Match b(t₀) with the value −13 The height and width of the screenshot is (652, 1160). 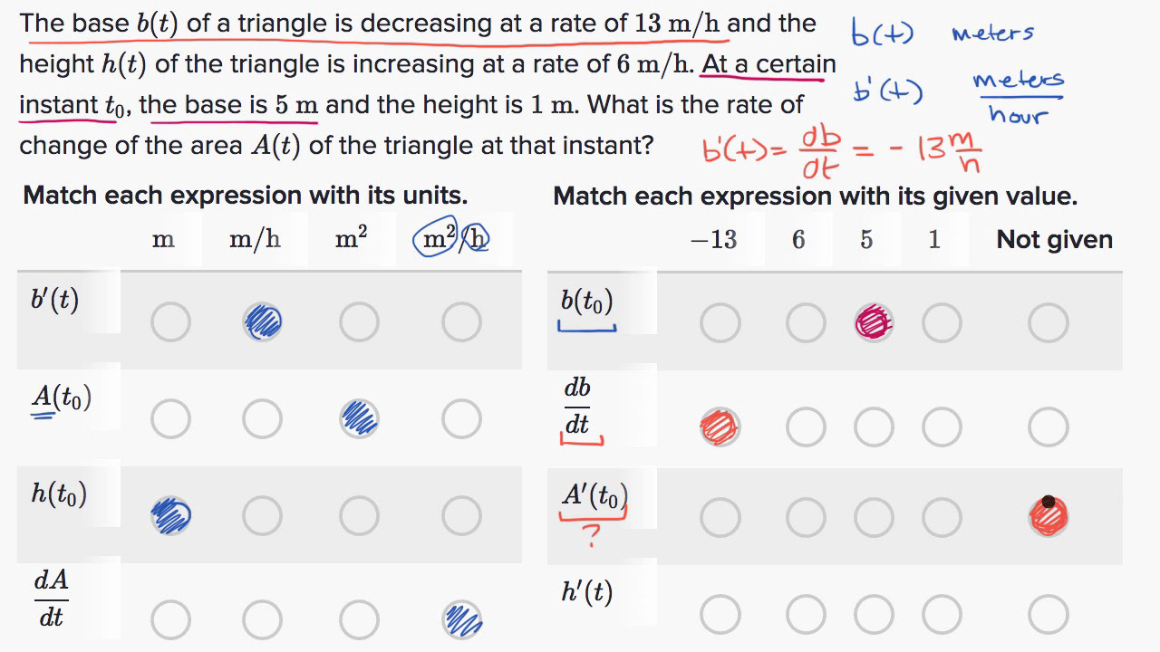coord(720,321)
